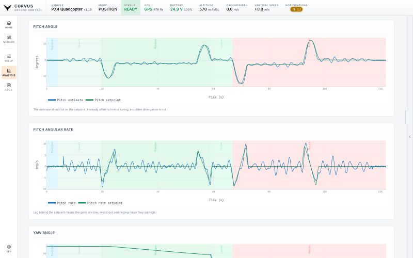
Task: Open the Logs document icon
Action: (9, 87)
